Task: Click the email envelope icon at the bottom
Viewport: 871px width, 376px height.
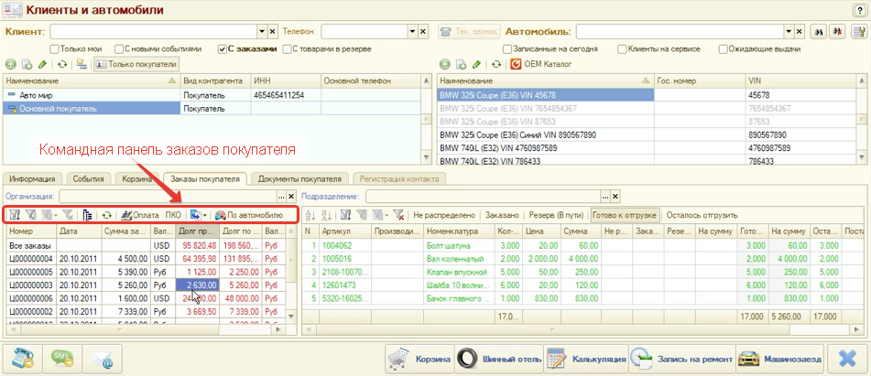Action: click(x=103, y=360)
